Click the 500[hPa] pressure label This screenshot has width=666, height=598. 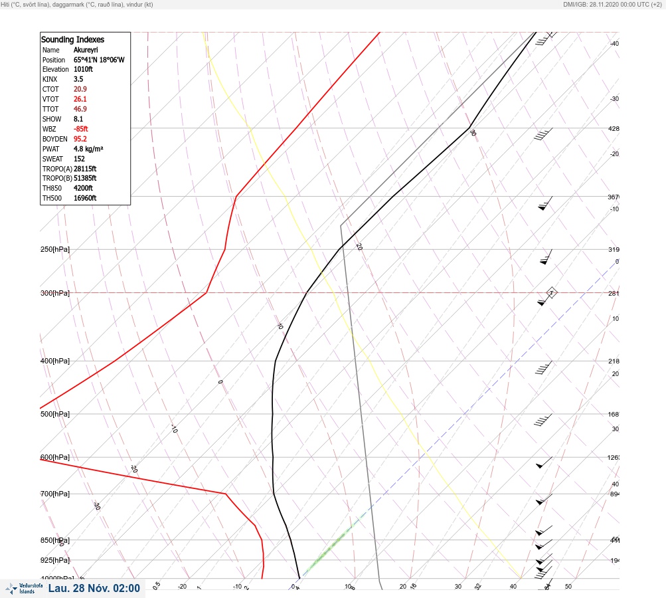(x=55, y=414)
